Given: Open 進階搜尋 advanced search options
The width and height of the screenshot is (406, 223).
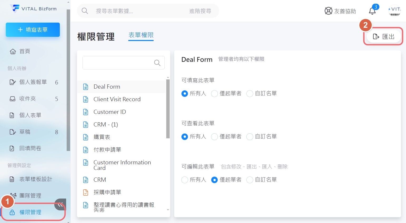Looking at the screenshot, I should pyautogui.click(x=200, y=11).
